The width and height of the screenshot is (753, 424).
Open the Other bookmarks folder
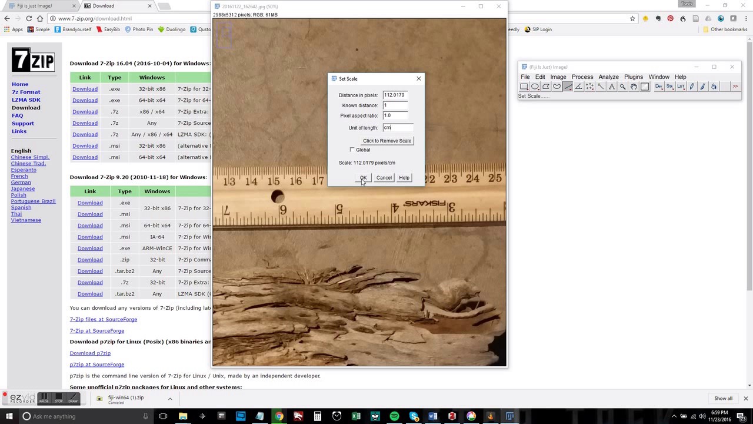tap(725, 29)
